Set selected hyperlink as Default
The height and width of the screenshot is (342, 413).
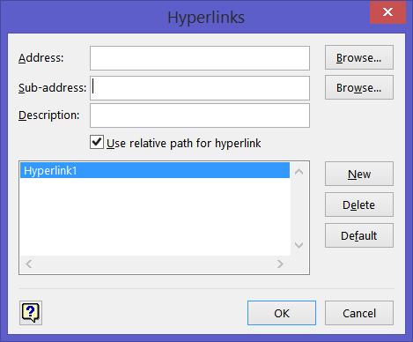[x=359, y=235]
